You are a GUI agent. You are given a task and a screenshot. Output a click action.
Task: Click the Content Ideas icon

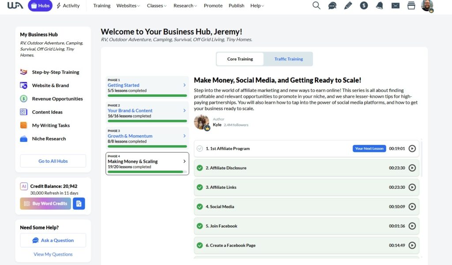pos(24,112)
